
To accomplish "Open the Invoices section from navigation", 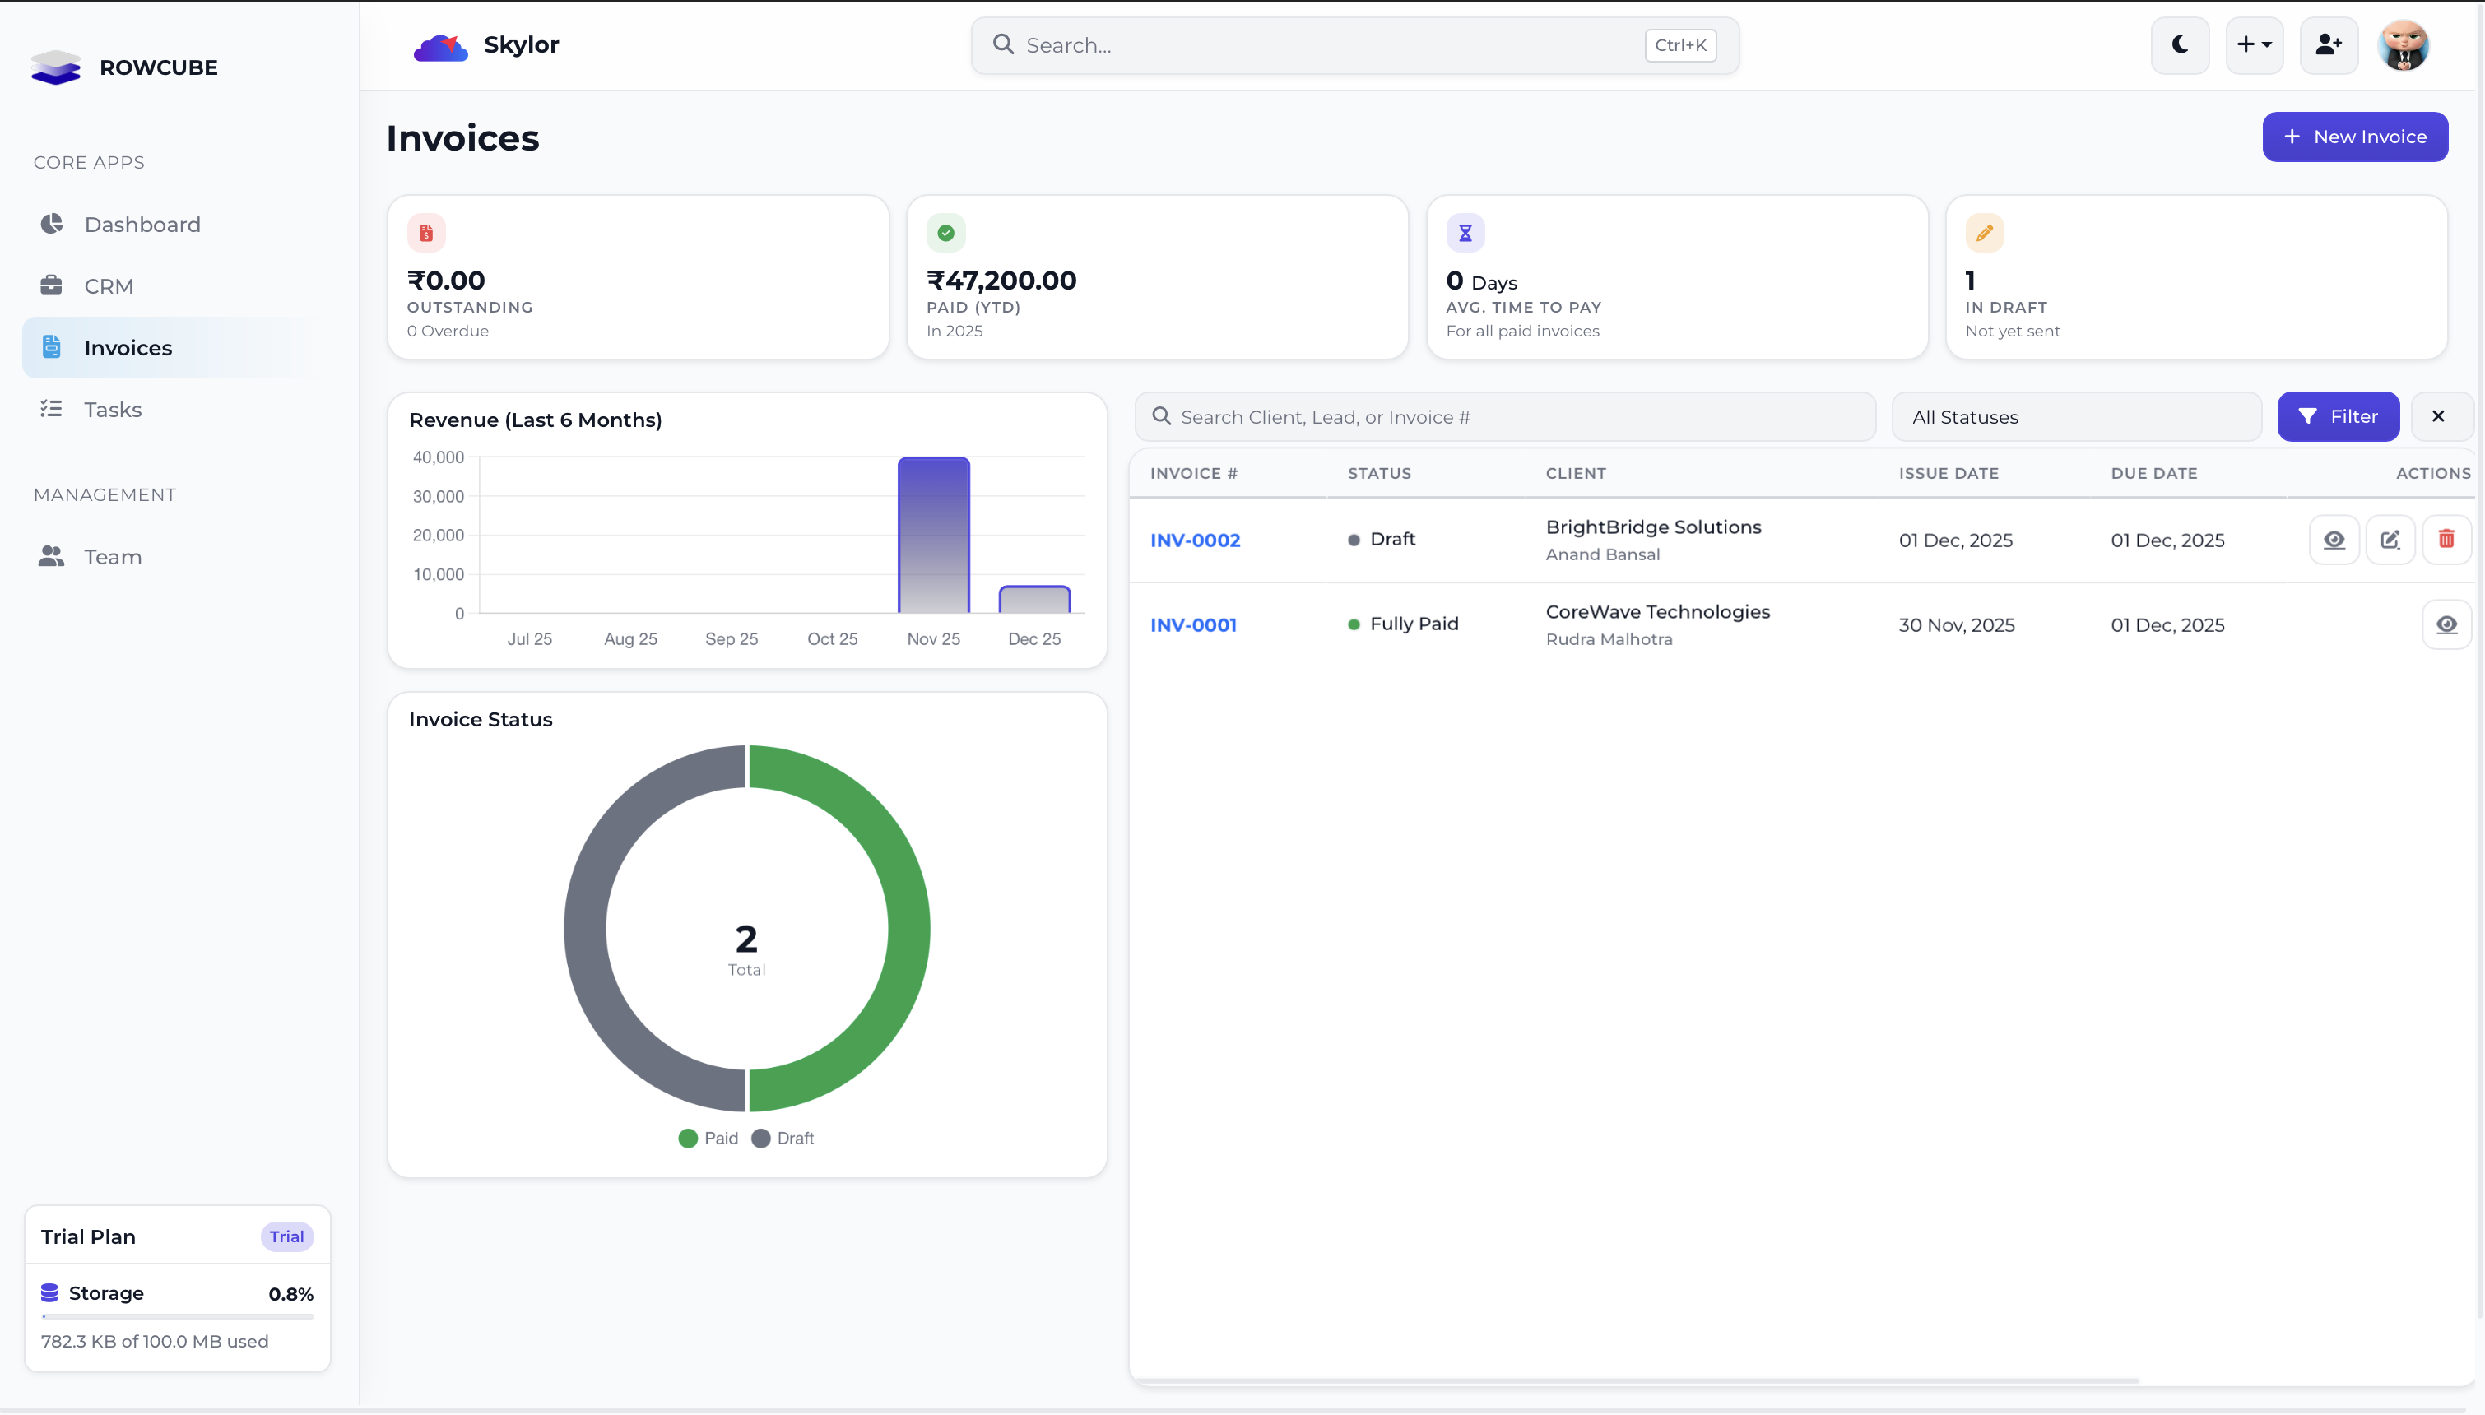I will [128, 346].
